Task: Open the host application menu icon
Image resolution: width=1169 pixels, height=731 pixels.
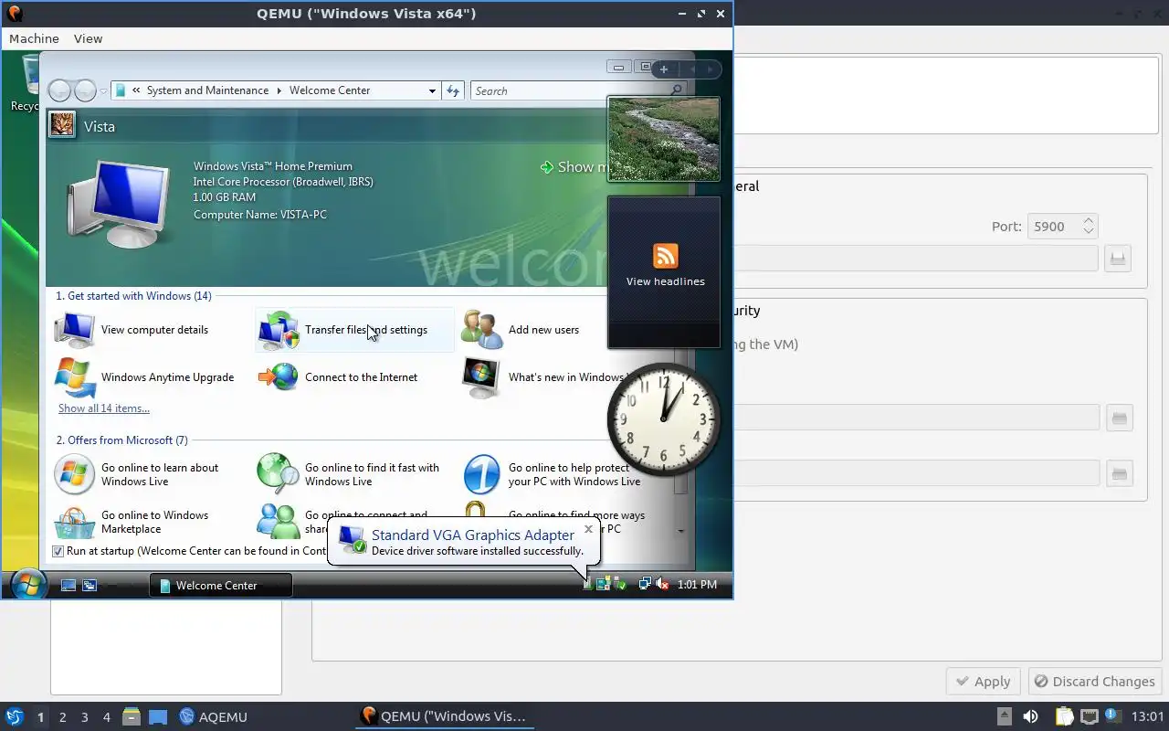Action: tap(14, 716)
